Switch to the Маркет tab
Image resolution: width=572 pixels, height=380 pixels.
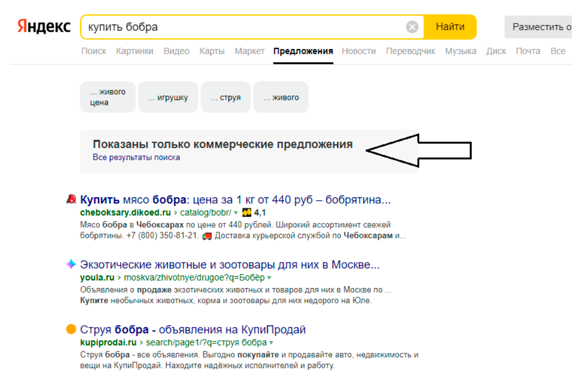point(249,51)
